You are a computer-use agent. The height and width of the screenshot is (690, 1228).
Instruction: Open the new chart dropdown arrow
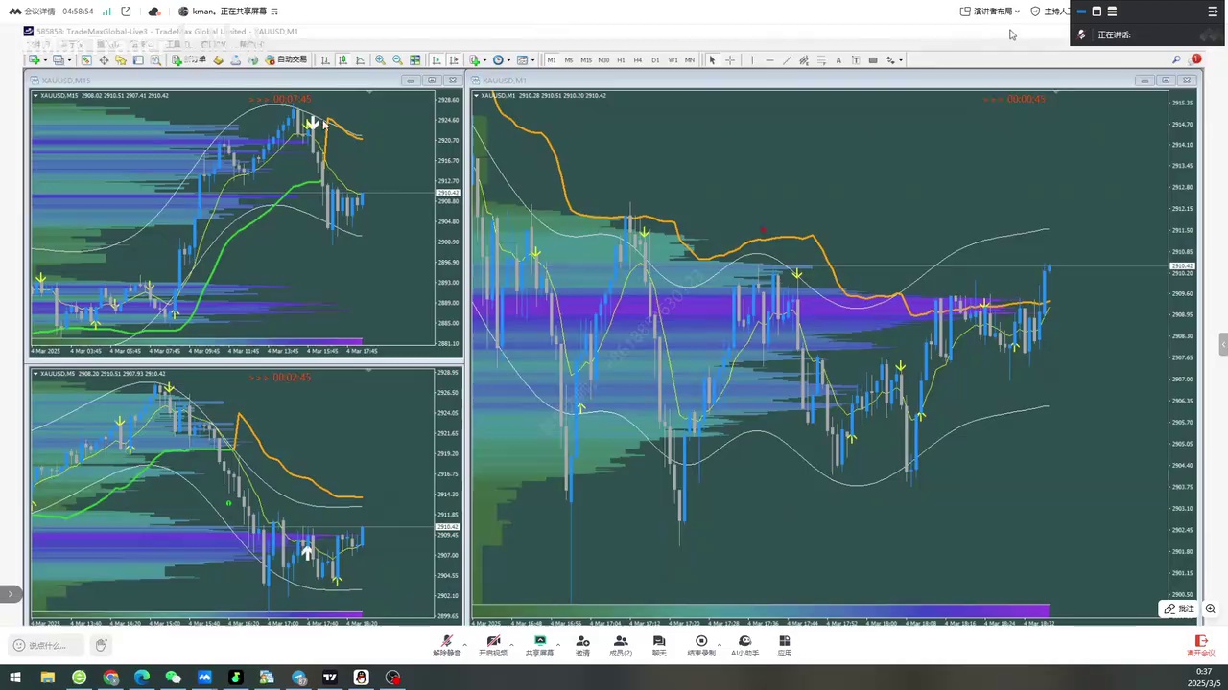click(x=45, y=60)
